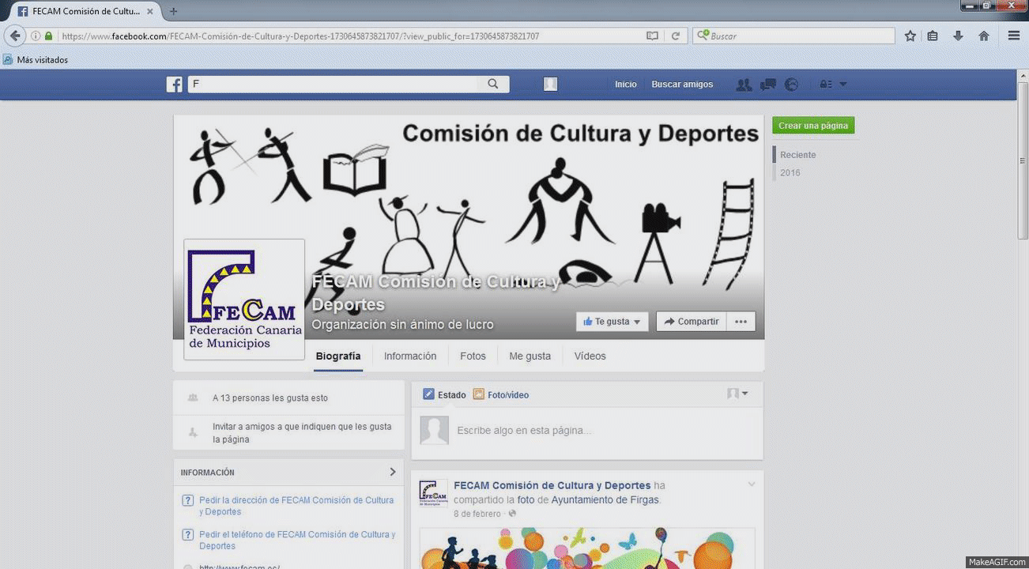
Task: Open the FECAM profile picture
Action: [244, 300]
